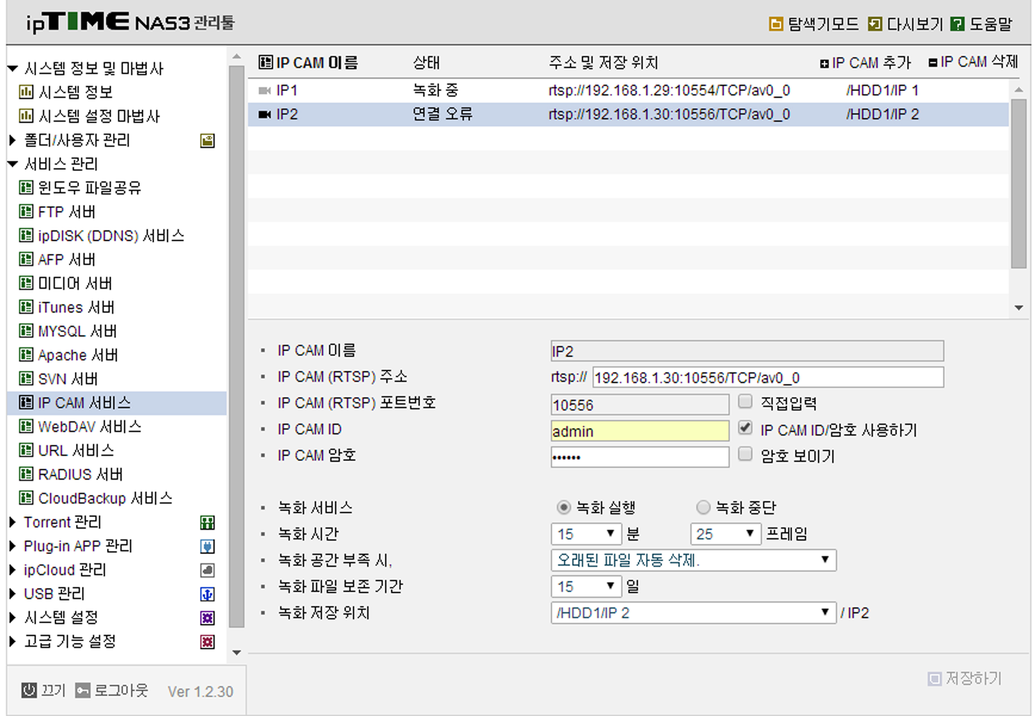Collapse the 서비스 관리 section
The height and width of the screenshot is (716, 1035).
click(x=12, y=164)
